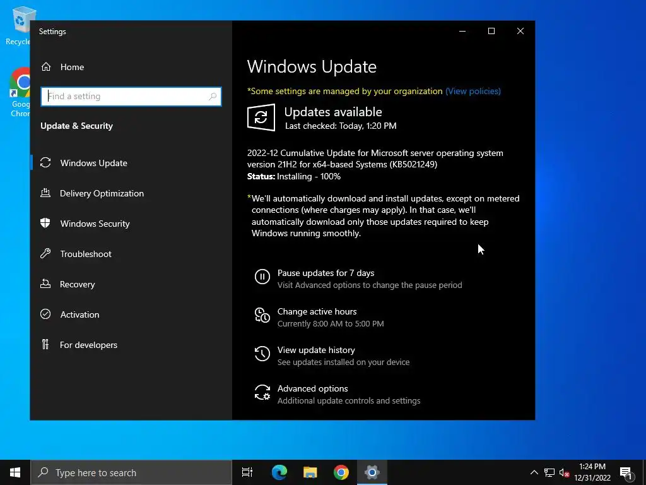Click the Recovery icon in sidebar

(45, 284)
